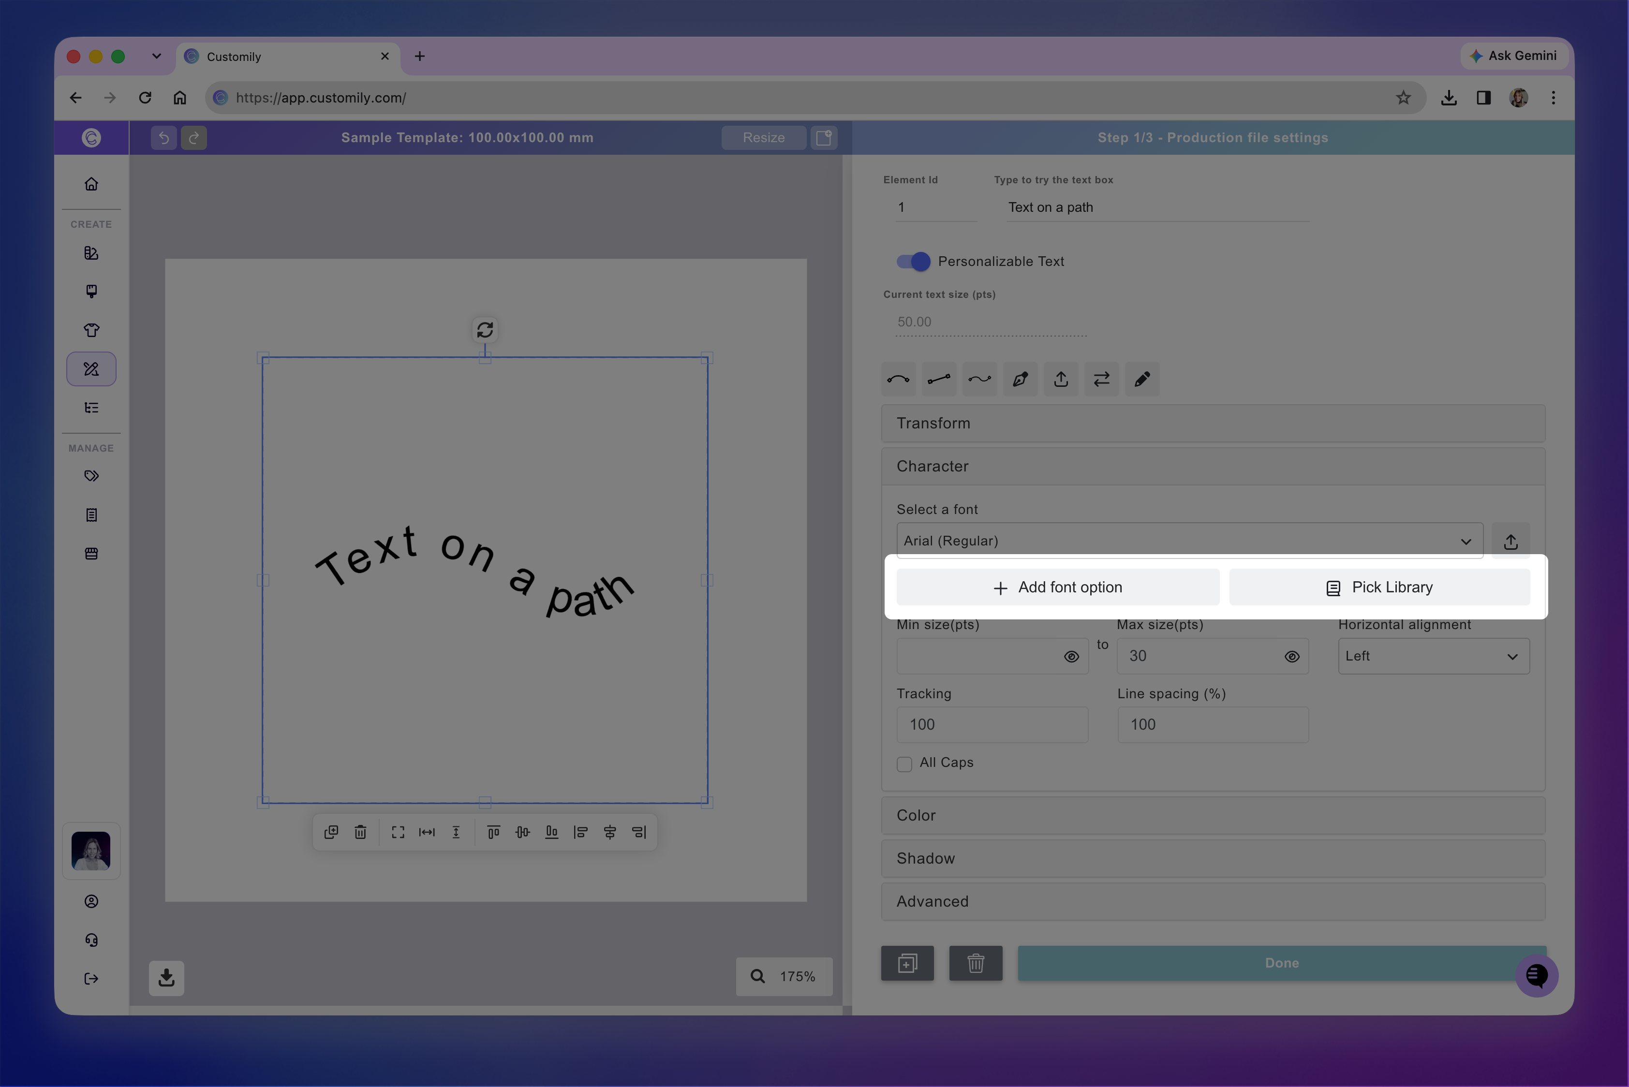The image size is (1629, 1087).
Task: Click the rotate handle above text box
Action: [x=485, y=330]
